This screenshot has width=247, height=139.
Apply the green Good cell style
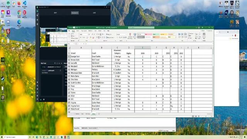156,34
